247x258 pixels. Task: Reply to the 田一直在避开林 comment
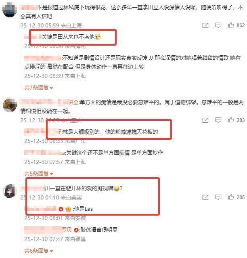coord(218,197)
